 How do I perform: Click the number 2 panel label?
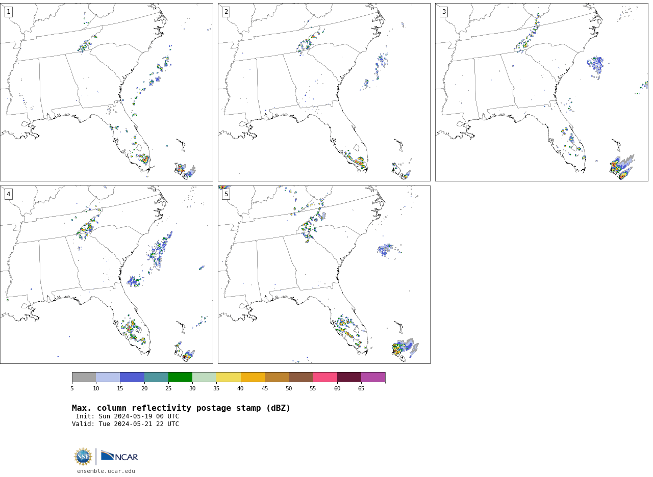226,12
